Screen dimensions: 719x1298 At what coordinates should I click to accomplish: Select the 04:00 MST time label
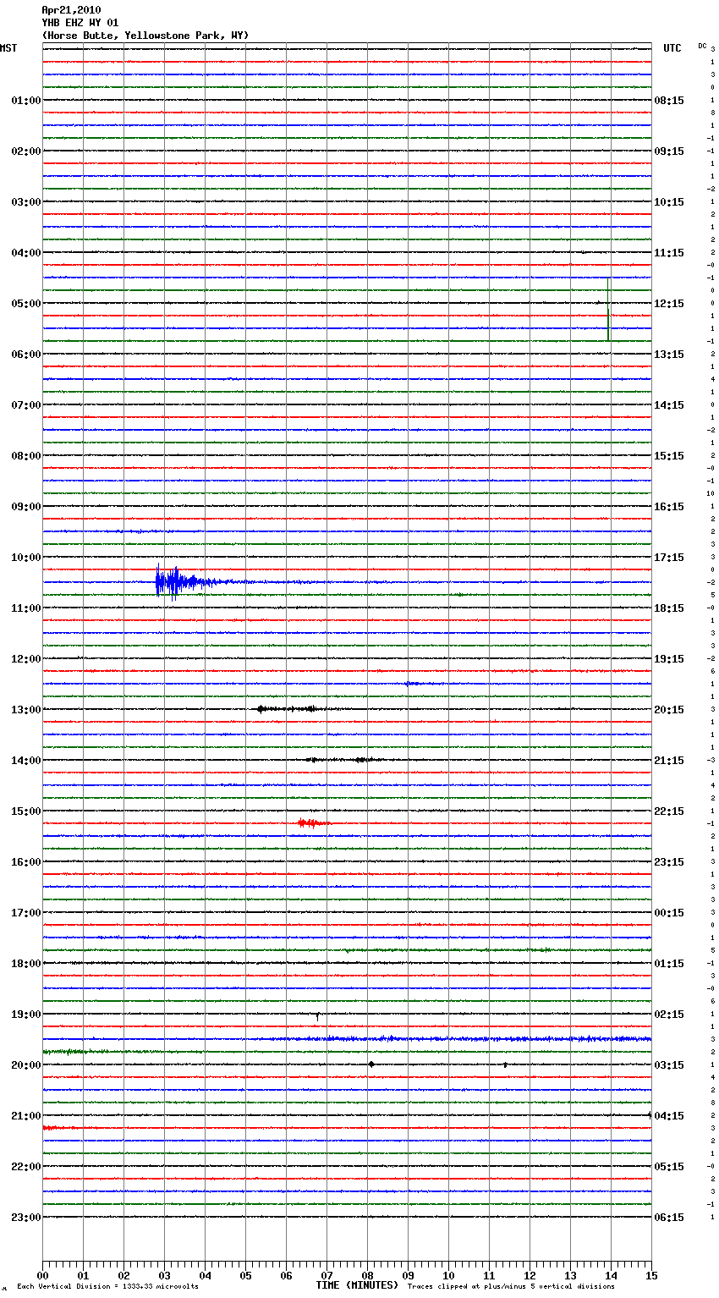26,253
